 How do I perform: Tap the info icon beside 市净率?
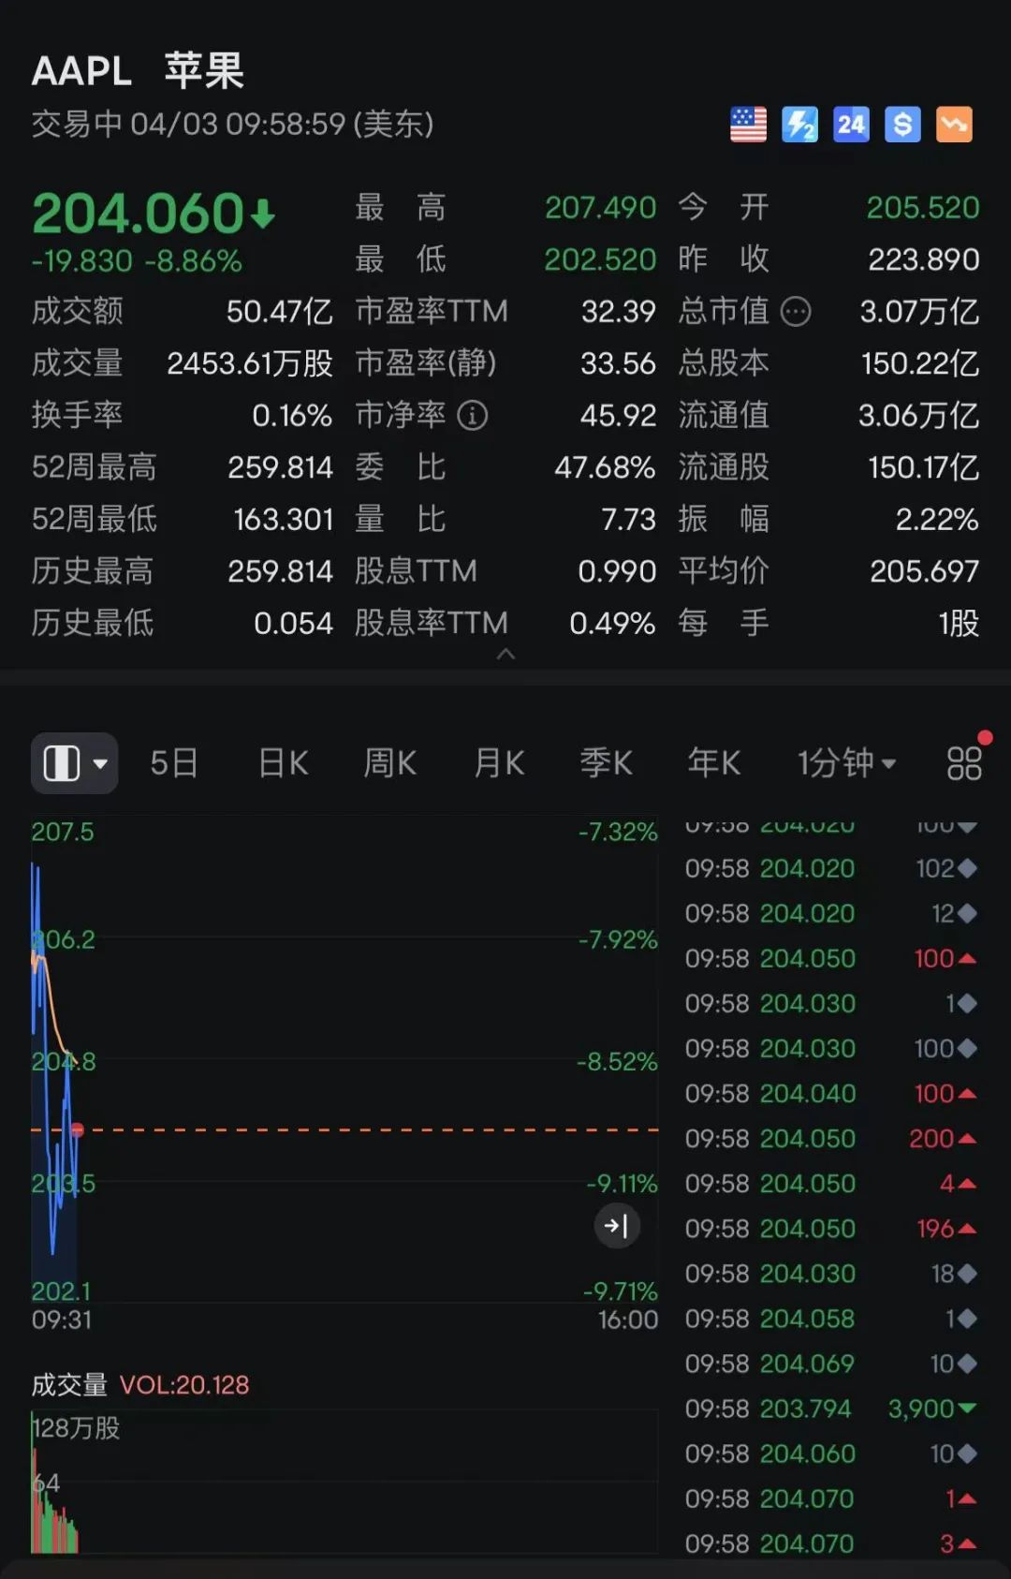tap(472, 415)
